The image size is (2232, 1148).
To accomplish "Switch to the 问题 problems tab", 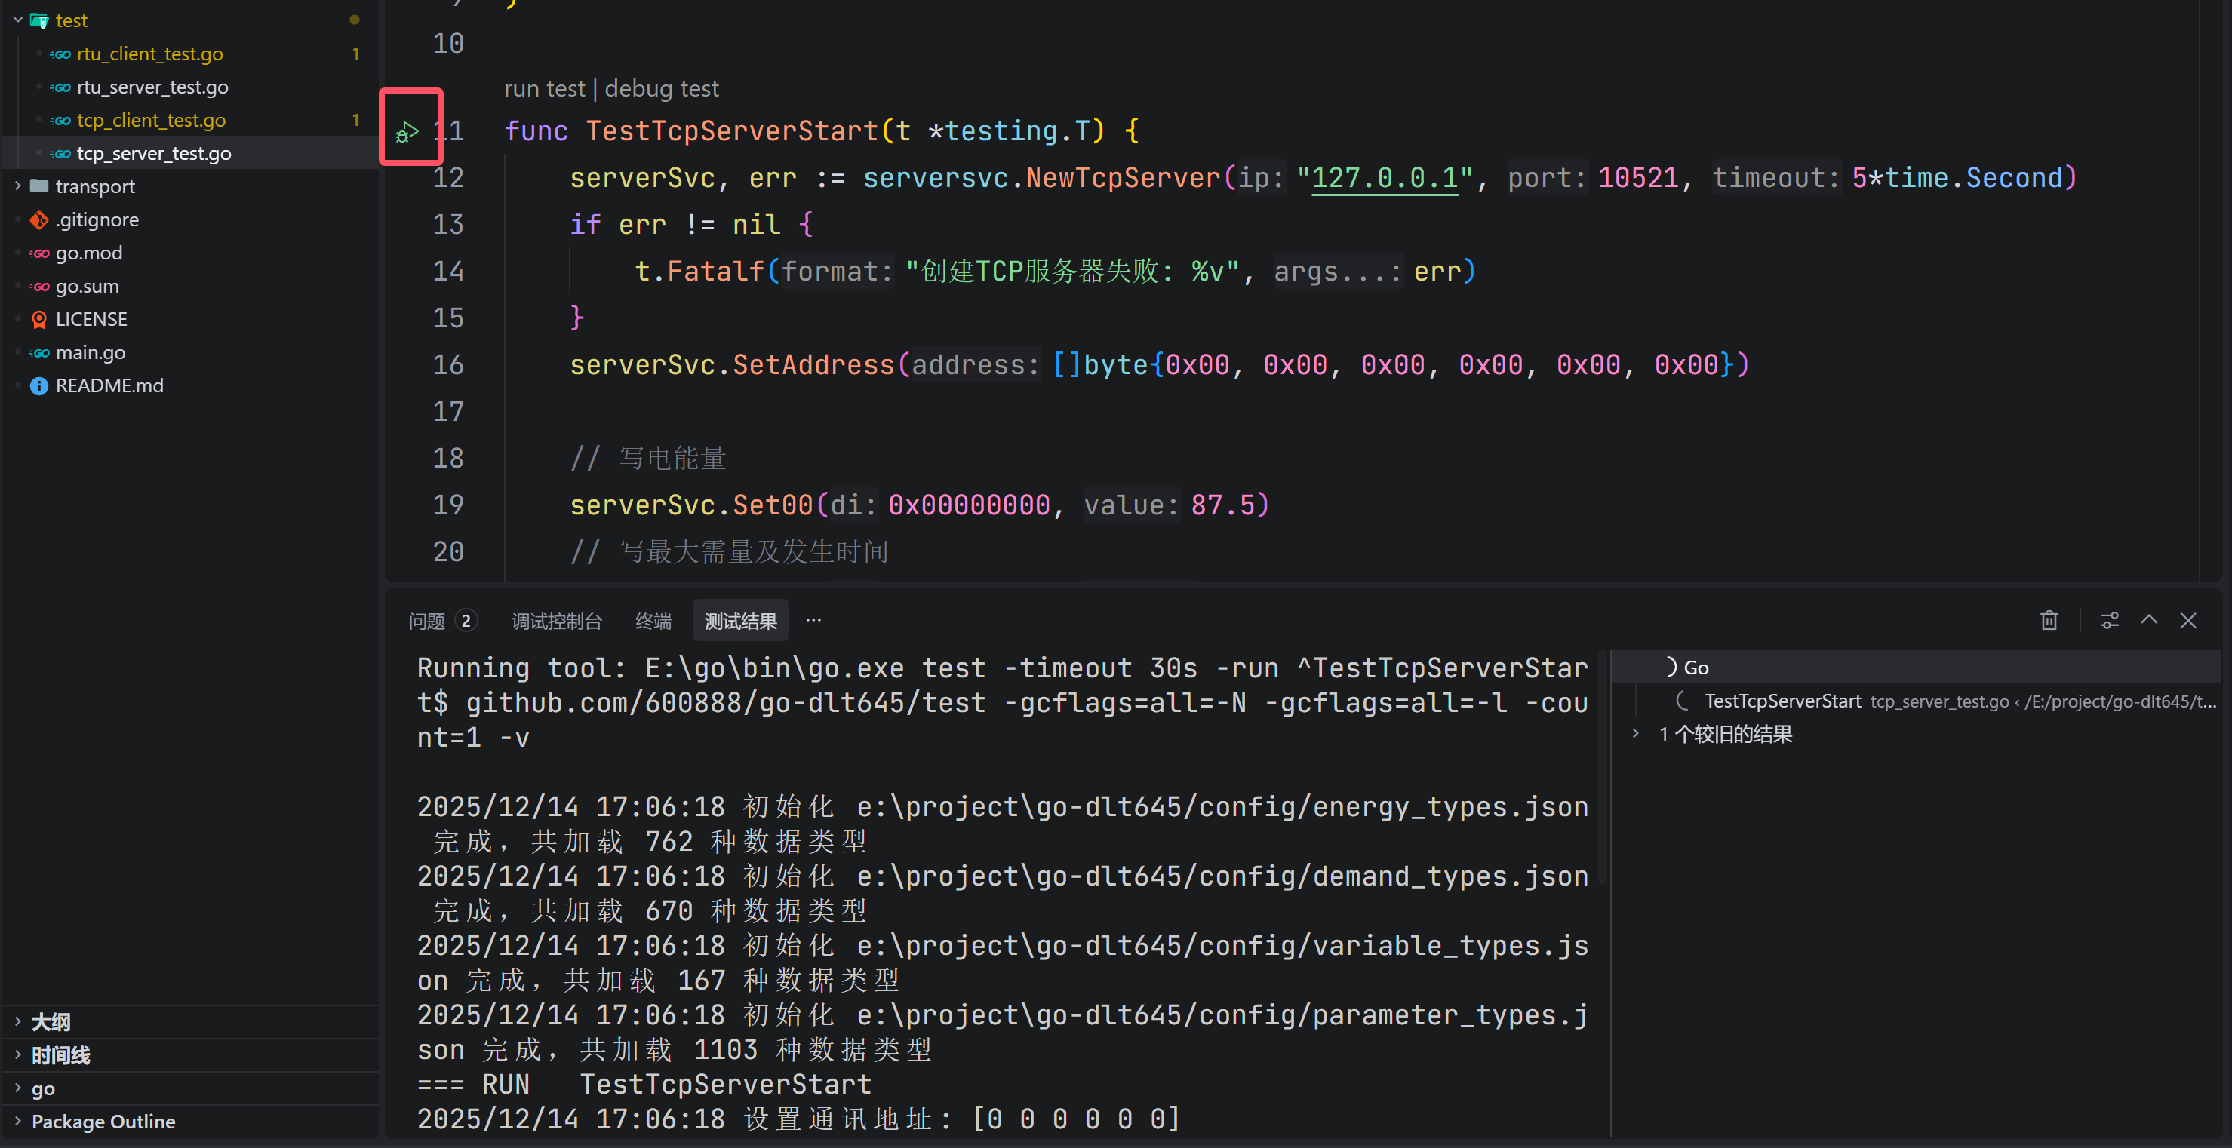I will click(x=427, y=620).
